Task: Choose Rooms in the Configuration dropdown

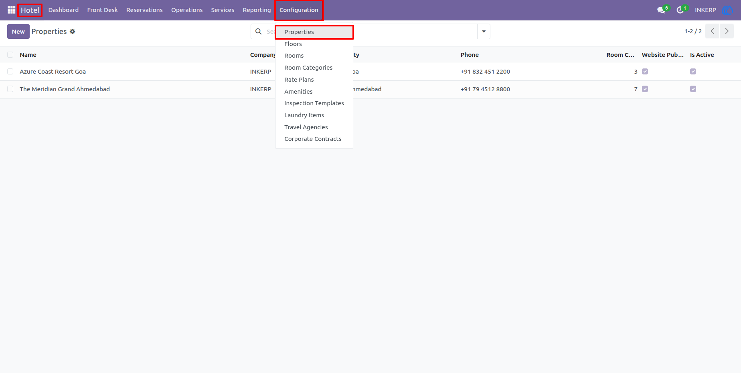Action: [314, 56]
